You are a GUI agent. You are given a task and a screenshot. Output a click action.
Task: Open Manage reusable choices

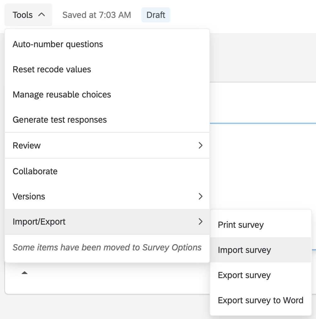(62, 94)
